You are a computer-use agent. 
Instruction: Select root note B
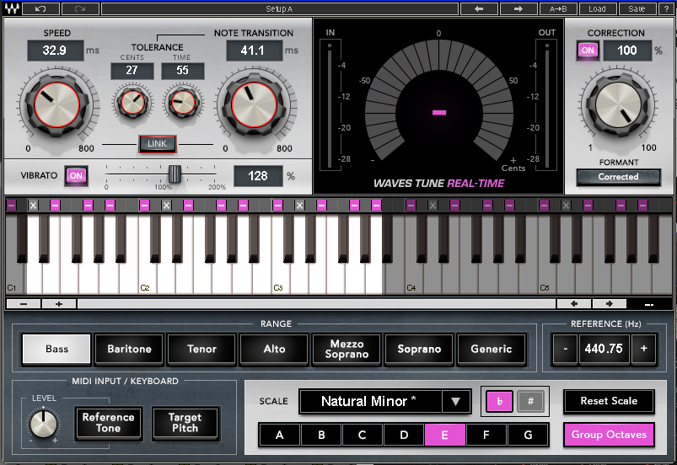[321, 435]
